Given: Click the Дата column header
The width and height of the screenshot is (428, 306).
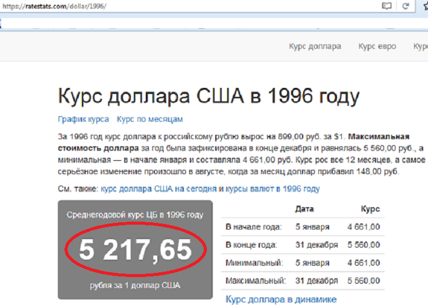Looking at the screenshot, I should [305, 209].
